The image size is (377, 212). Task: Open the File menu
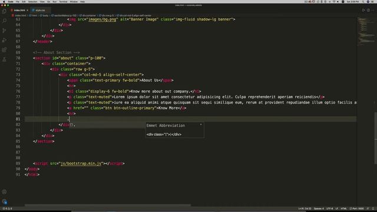[x=18, y=2]
